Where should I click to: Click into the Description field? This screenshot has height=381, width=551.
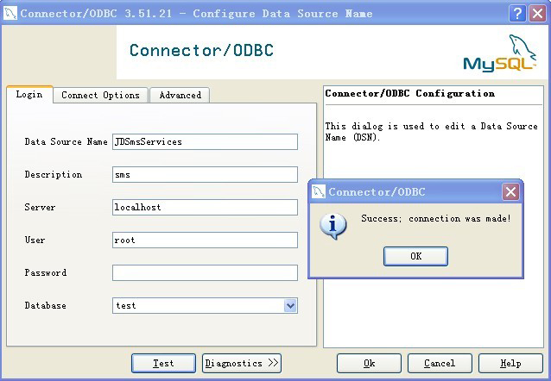(x=205, y=174)
